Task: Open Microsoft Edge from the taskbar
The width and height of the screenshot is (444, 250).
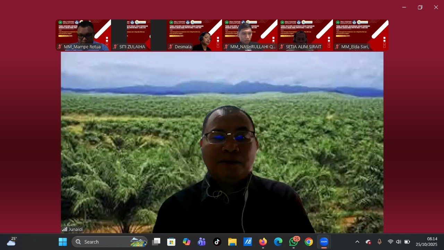Action: pyautogui.click(x=278, y=242)
